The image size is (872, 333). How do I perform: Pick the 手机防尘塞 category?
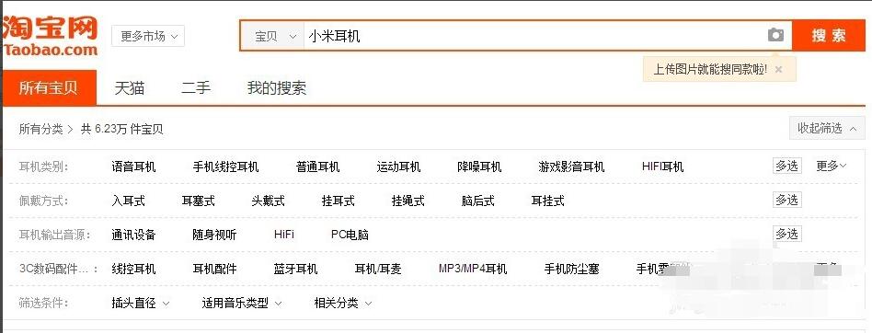tap(572, 270)
